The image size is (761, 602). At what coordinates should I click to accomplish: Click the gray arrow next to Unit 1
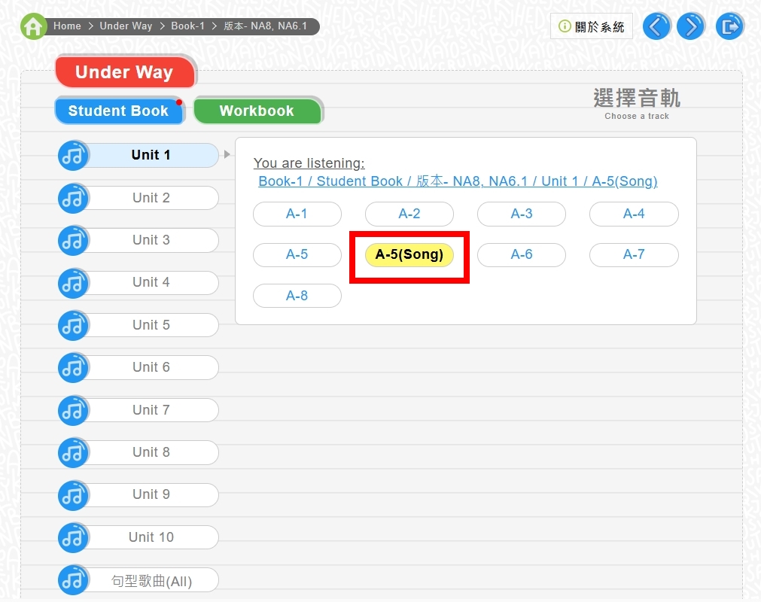[x=227, y=155]
